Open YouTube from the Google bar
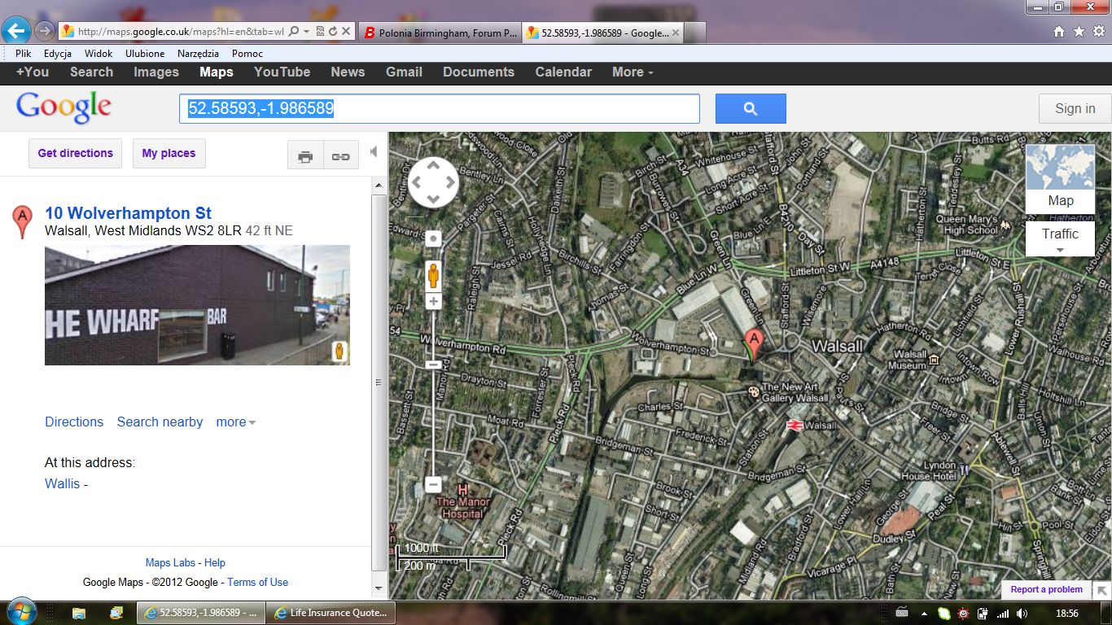Screen dimensions: 1112x625 [282, 72]
